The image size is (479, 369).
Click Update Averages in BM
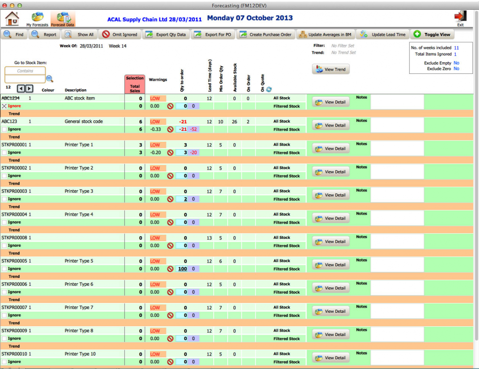[x=325, y=34]
